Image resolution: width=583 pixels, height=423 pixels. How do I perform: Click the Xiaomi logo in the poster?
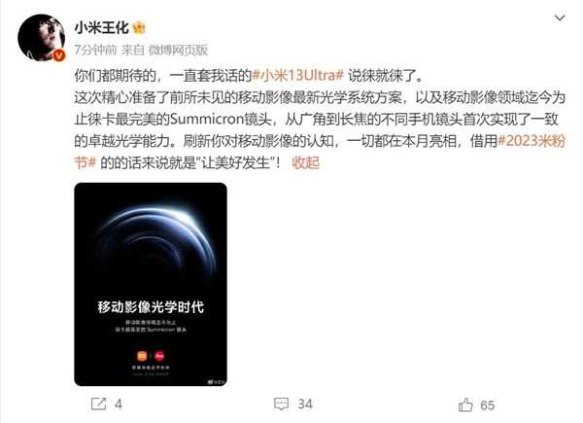coord(142,356)
